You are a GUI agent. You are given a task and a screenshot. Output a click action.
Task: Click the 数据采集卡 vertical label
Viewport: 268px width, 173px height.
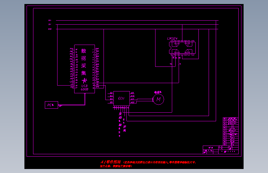coord(84,66)
